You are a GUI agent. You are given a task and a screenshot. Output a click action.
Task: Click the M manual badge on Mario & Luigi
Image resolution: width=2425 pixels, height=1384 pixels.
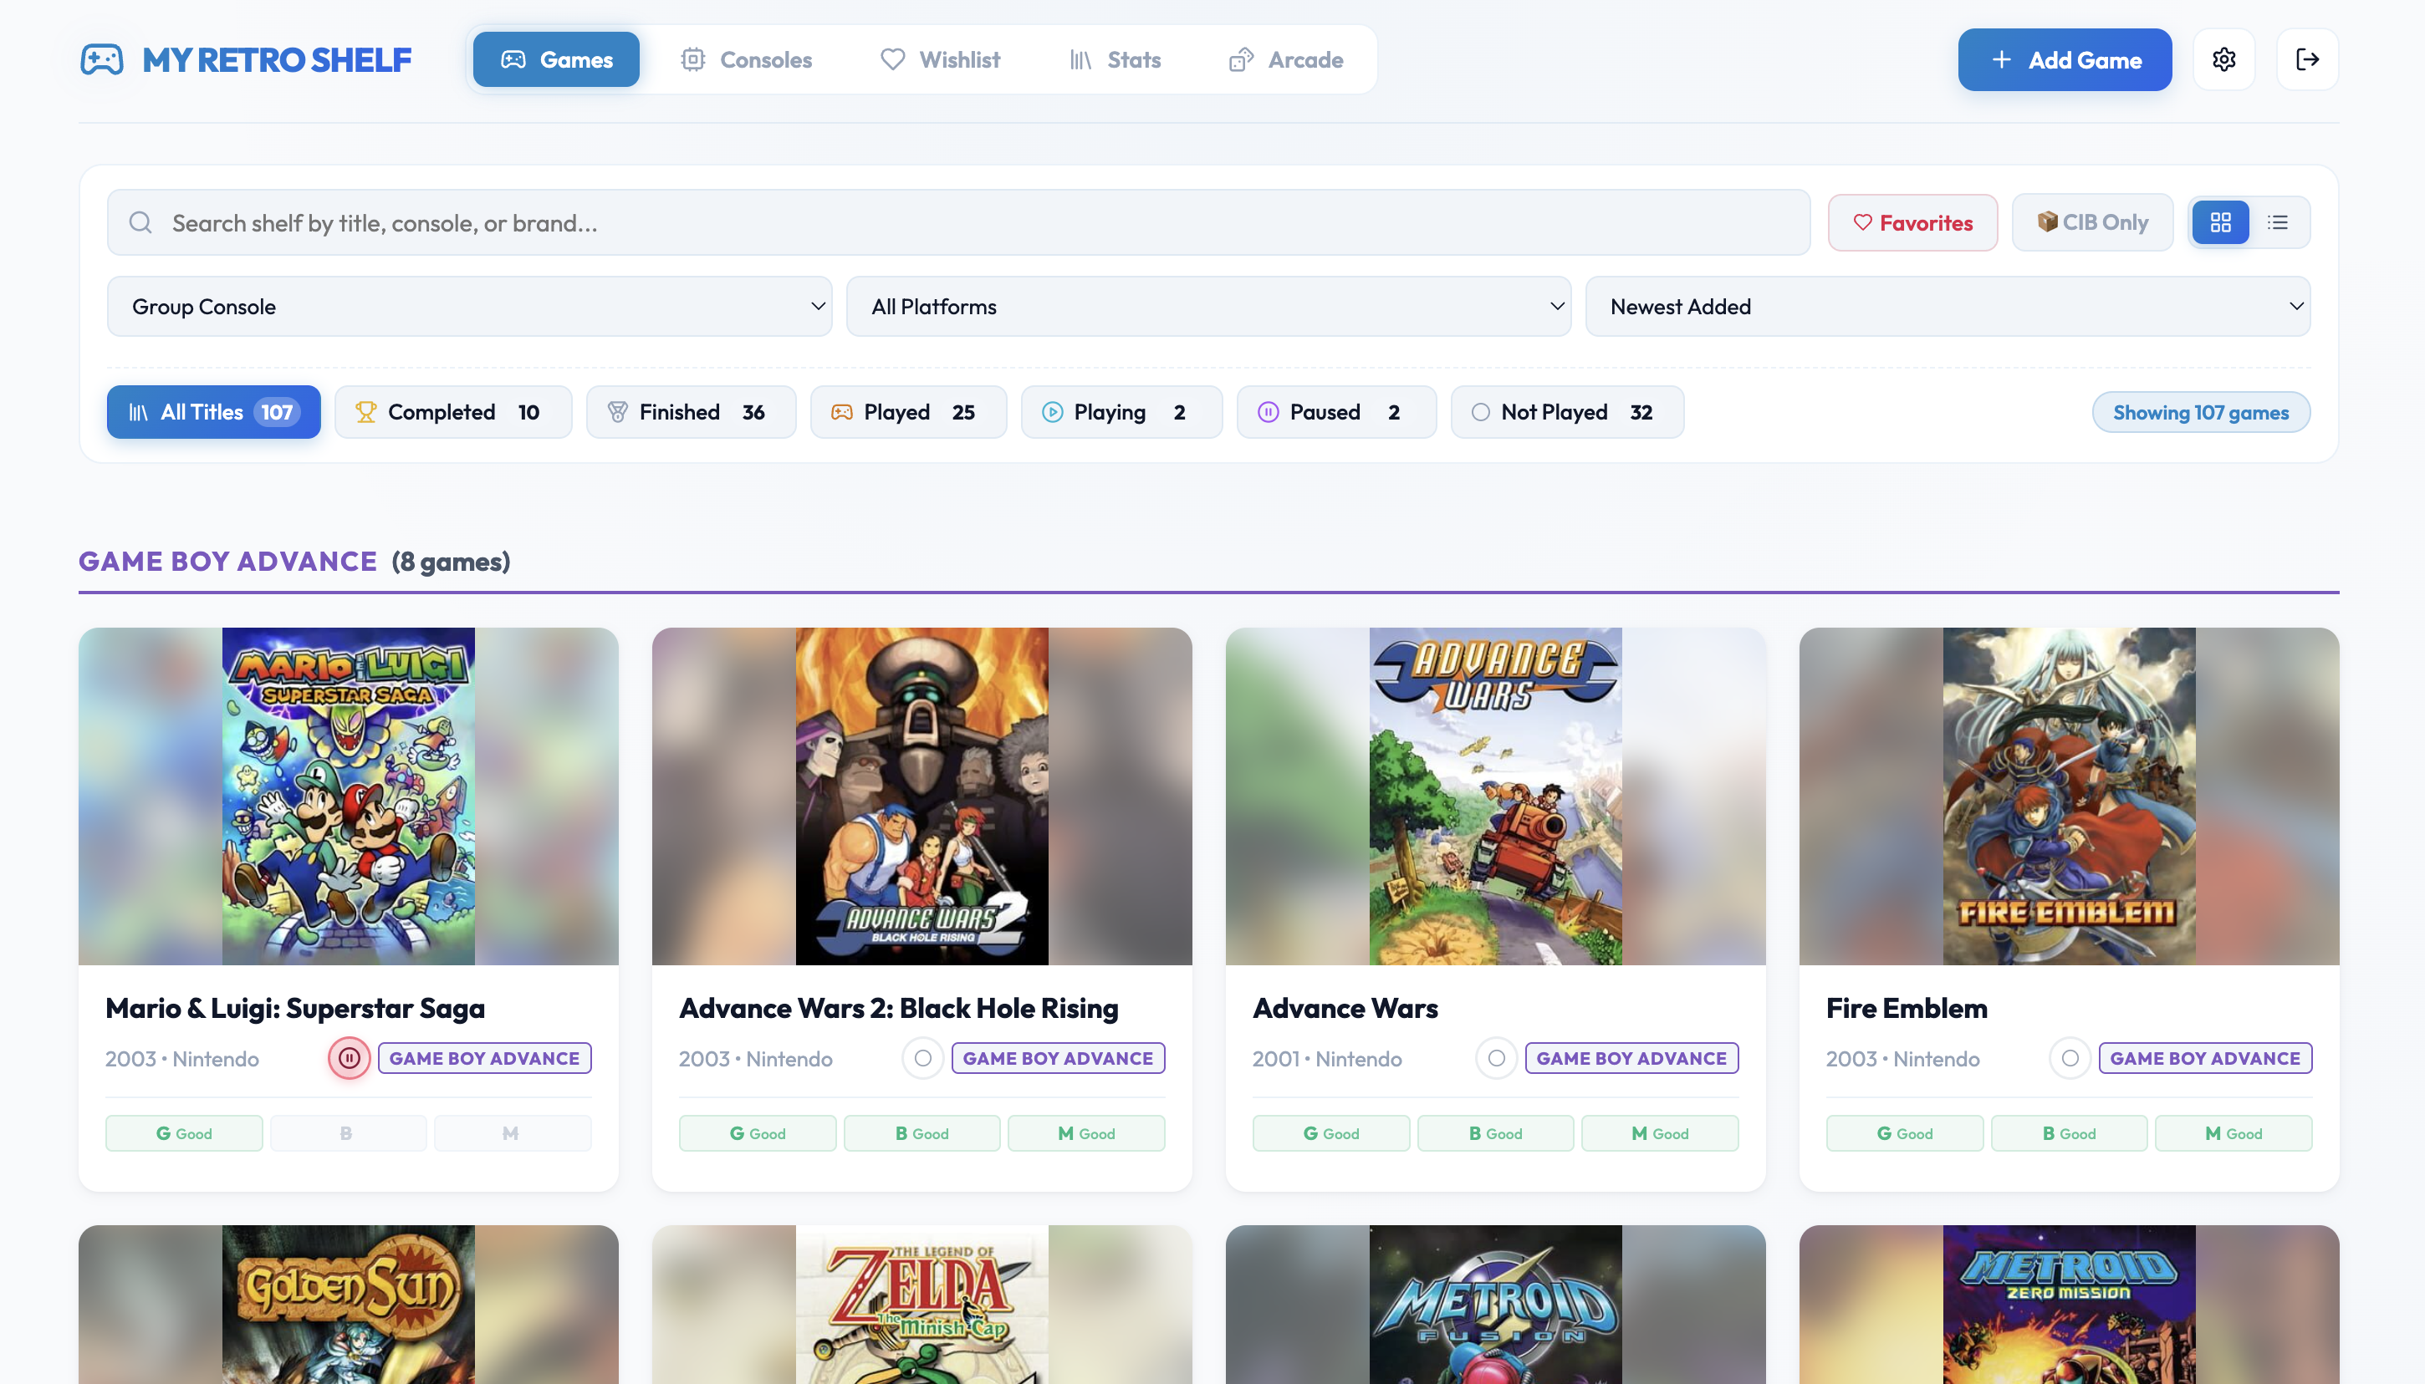coord(513,1133)
